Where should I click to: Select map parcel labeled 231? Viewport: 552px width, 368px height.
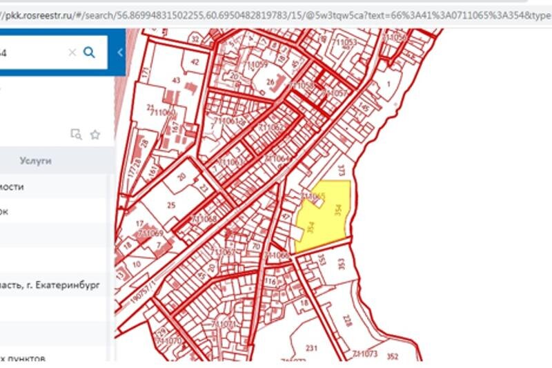pyautogui.click(x=311, y=348)
